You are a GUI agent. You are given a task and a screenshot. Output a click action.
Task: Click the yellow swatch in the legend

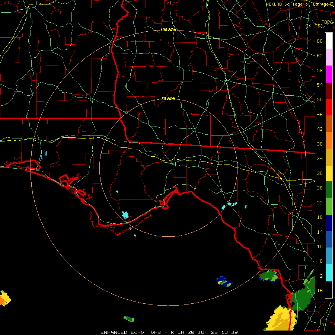(329, 173)
